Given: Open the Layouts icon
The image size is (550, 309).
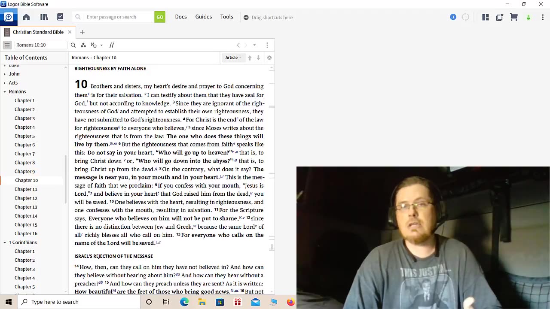Looking at the screenshot, I should 486,17.
